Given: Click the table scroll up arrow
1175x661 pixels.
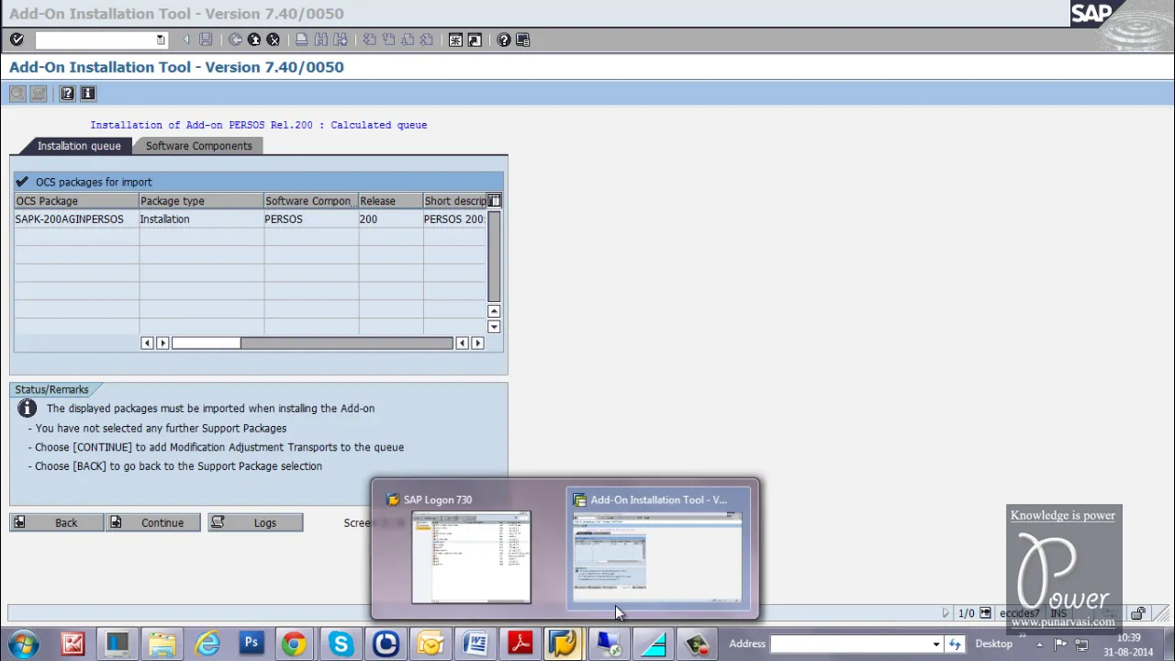Looking at the screenshot, I should click(x=494, y=311).
